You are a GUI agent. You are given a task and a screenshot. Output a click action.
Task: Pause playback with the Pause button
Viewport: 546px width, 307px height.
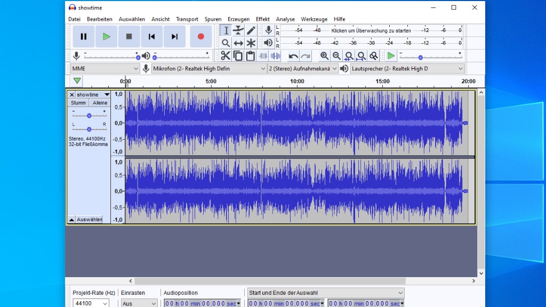[84, 37]
